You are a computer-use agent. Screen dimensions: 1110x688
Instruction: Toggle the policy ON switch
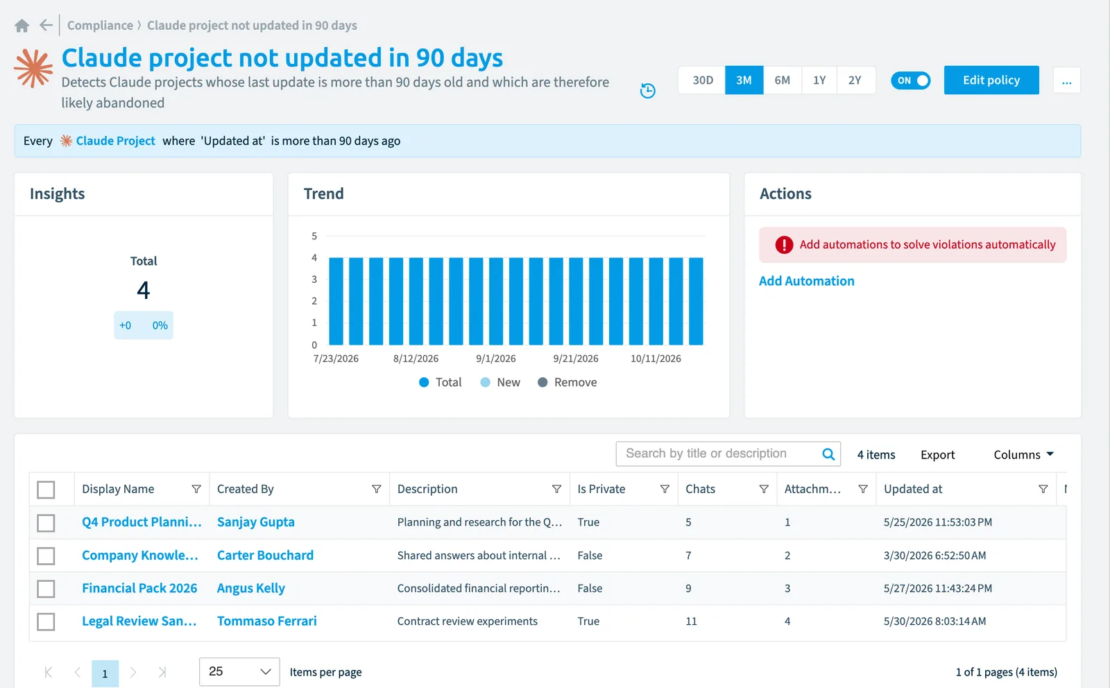click(910, 80)
